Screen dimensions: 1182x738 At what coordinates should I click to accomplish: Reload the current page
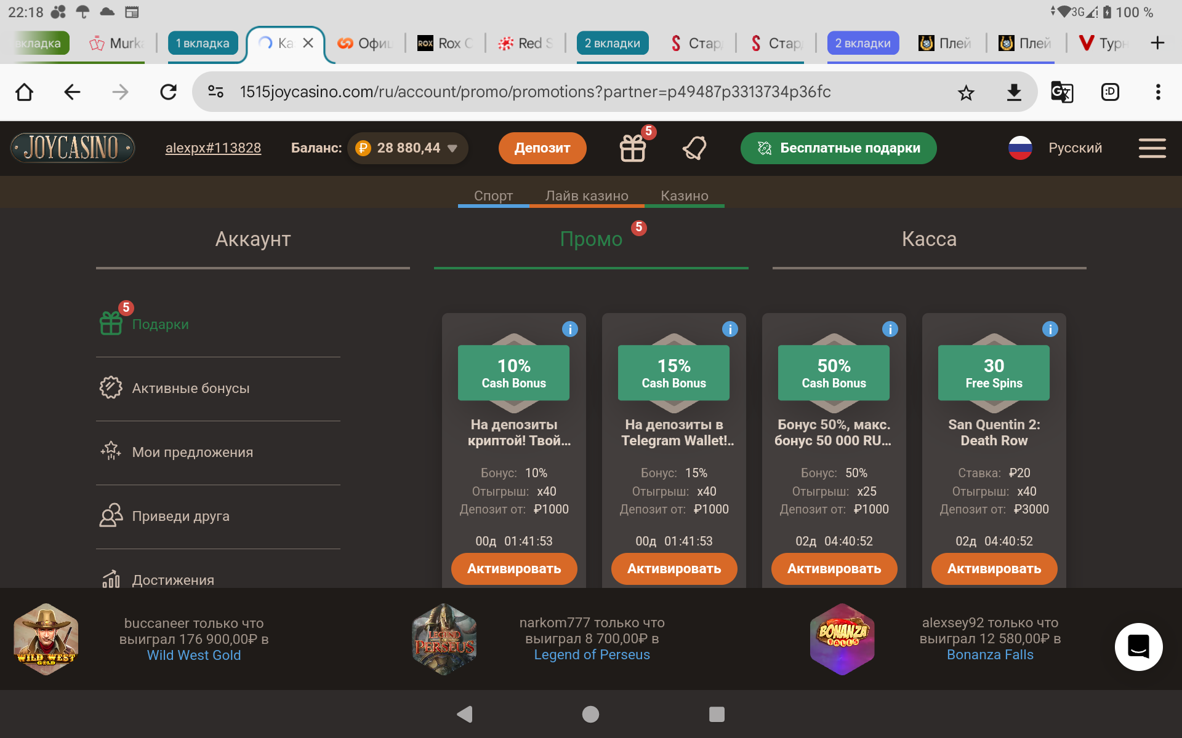click(x=168, y=92)
